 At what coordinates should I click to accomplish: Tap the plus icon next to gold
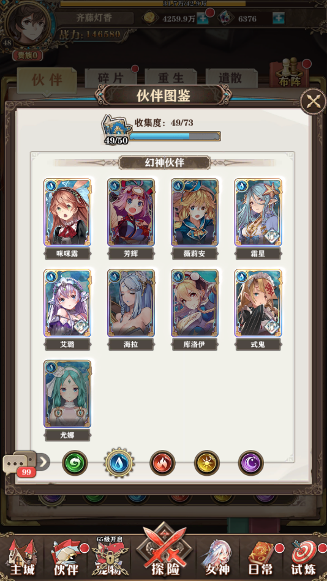[x=203, y=18]
